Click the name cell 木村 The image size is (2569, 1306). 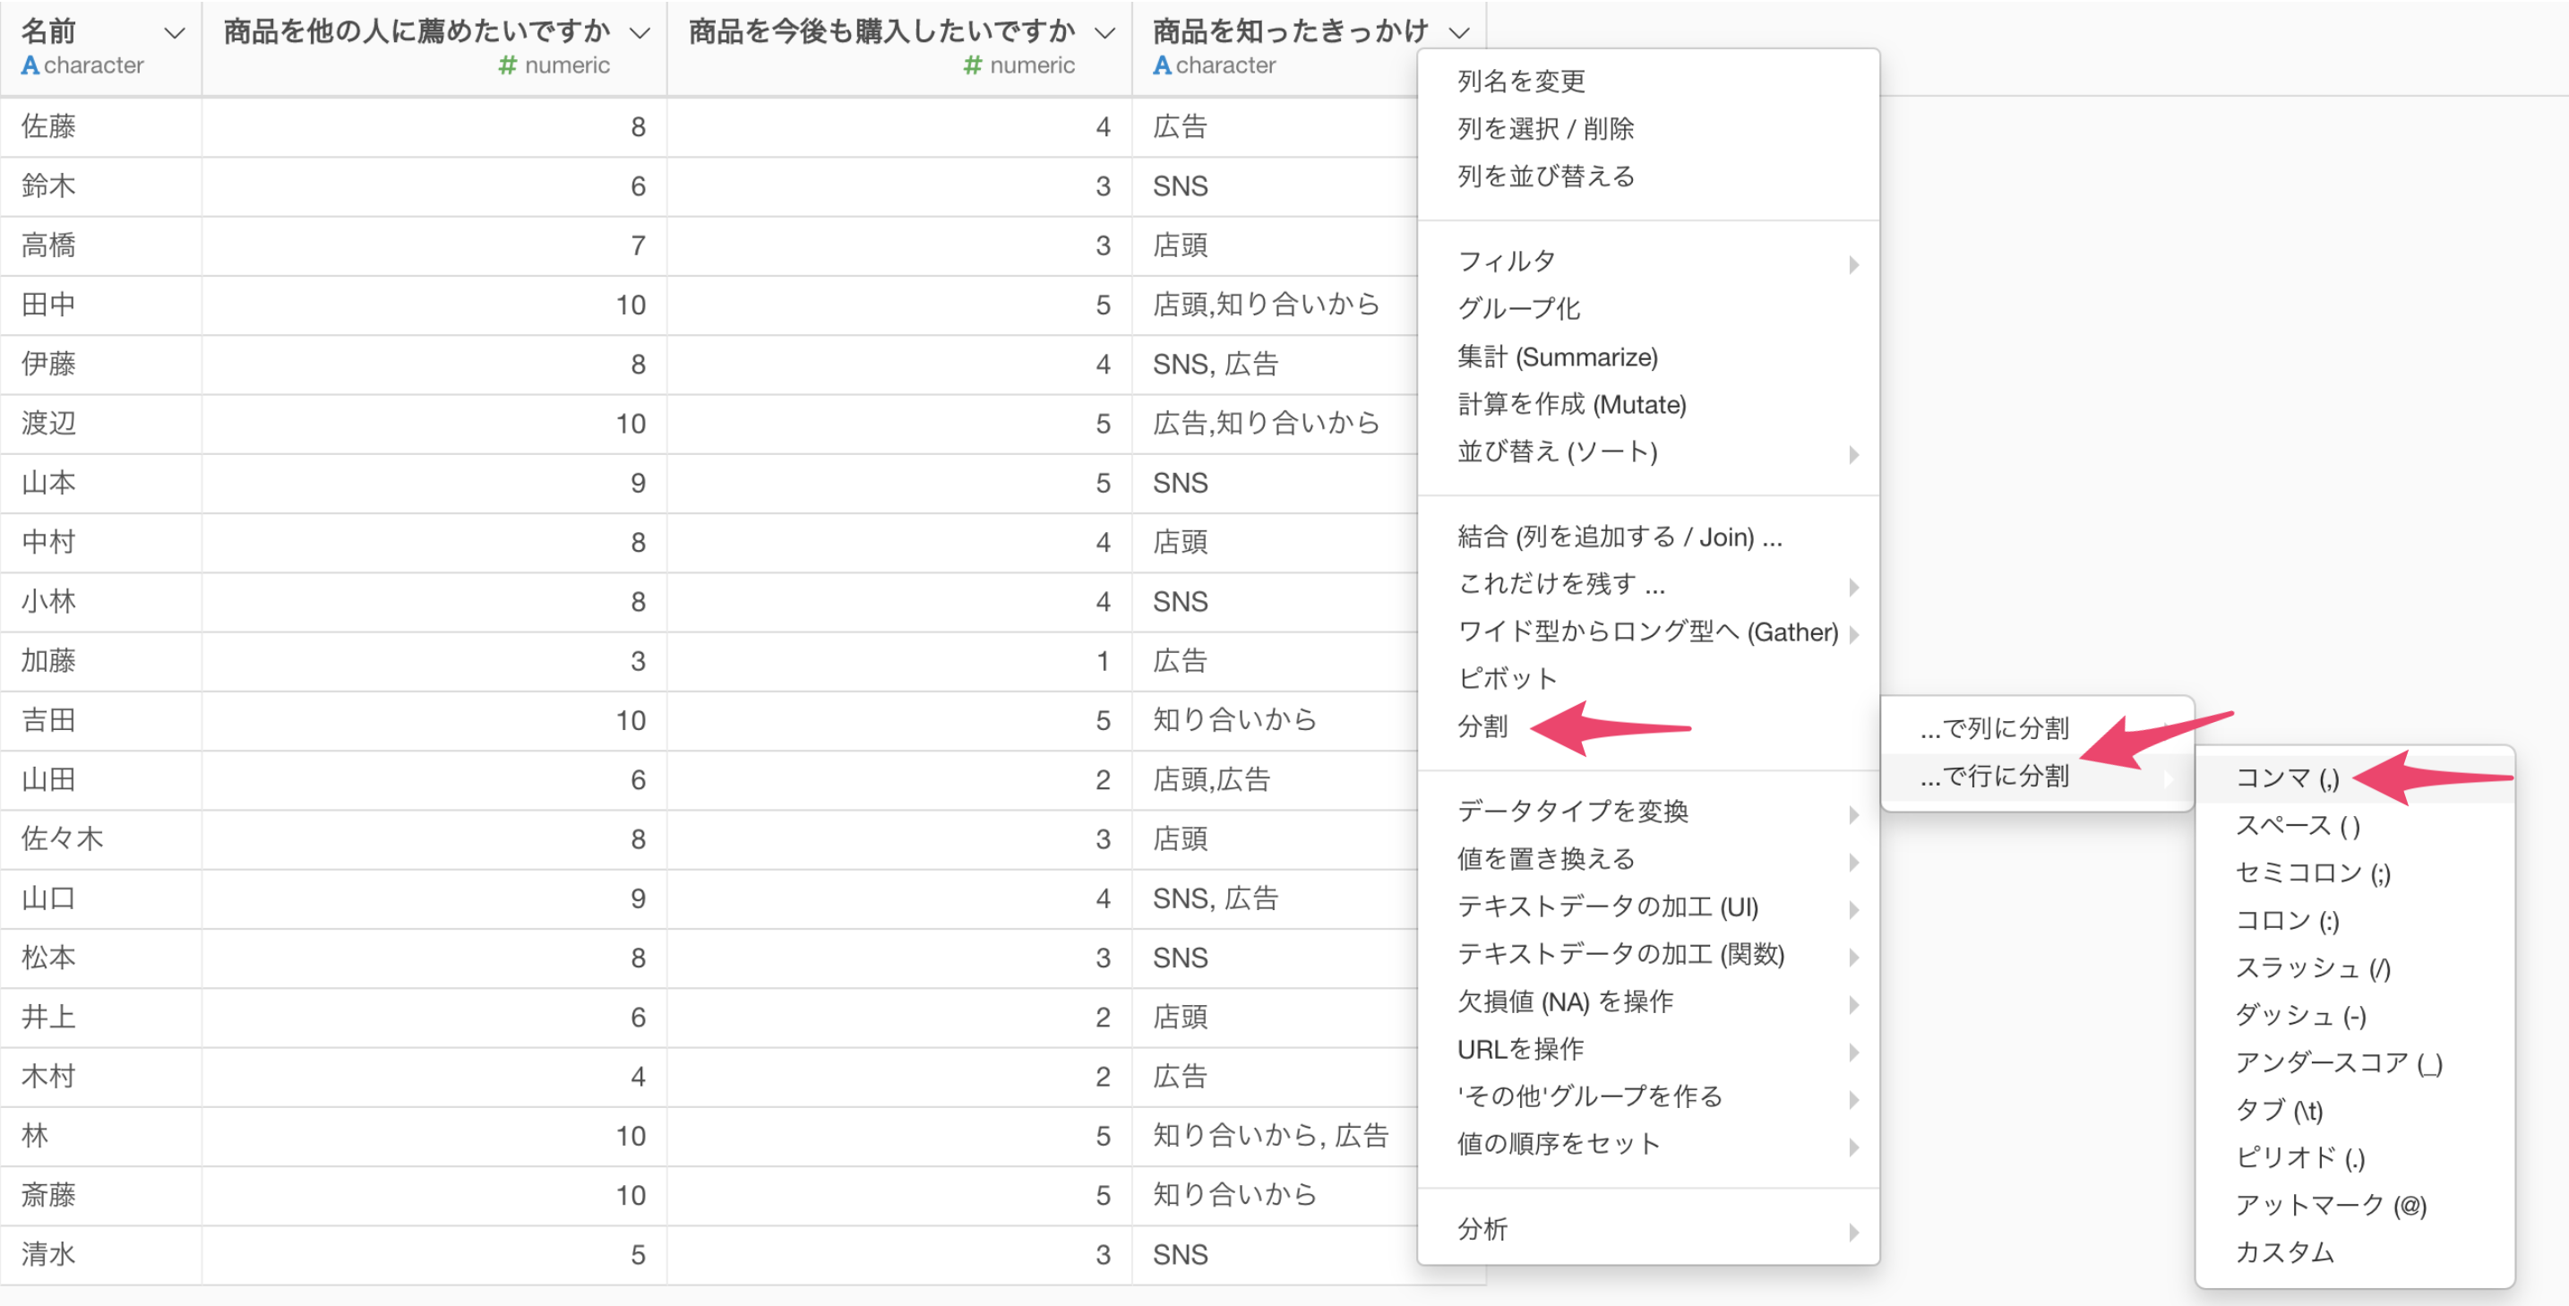pyautogui.click(x=100, y=1077)
